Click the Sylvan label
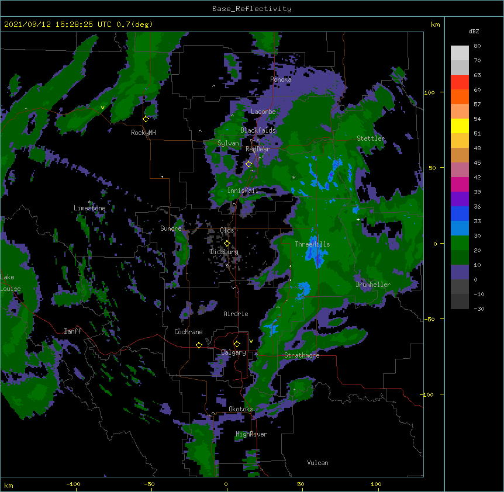Screen dimensions: 504x492 [x=228, y=143]
